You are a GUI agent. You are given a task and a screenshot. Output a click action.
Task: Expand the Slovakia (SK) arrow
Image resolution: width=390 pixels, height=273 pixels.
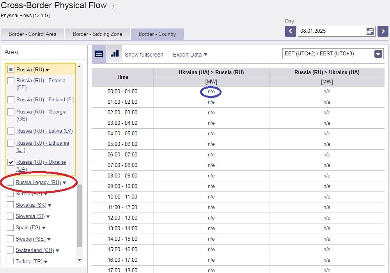coord(50,206)
